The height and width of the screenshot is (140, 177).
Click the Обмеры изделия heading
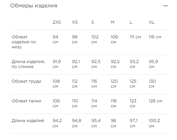tap(34, 6)
